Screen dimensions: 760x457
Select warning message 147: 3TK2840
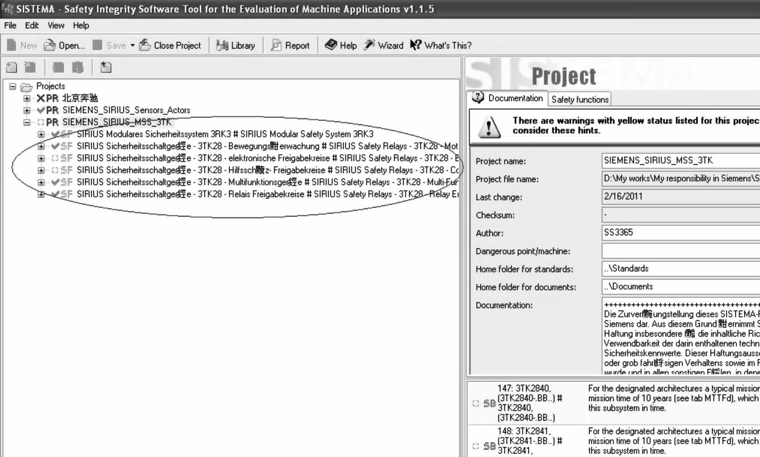pos(614,403)
